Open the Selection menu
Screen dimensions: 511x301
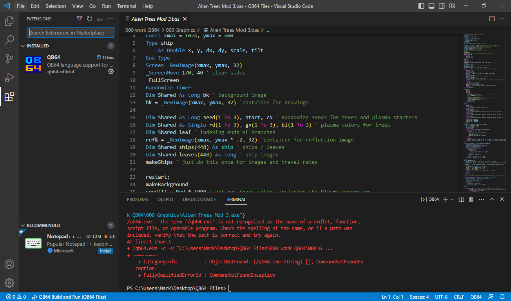tap(56, 6)
